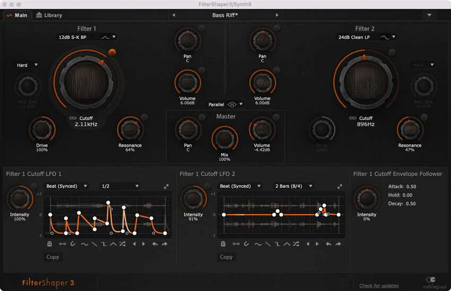The image size is (451, 291).
Task: Open the top-right preset menu arrow
Action: click(x=429, y=15)
